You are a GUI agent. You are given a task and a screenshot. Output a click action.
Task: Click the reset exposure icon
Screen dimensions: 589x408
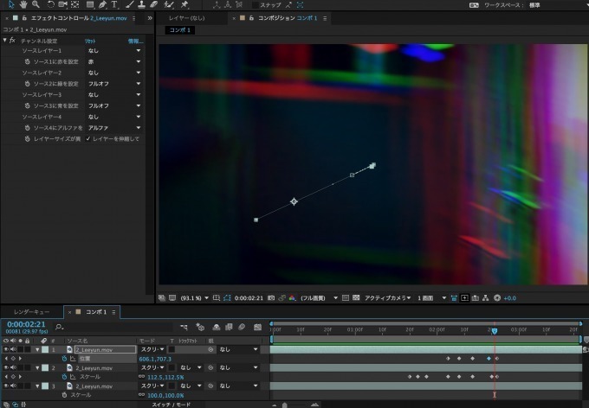[497, 298]
